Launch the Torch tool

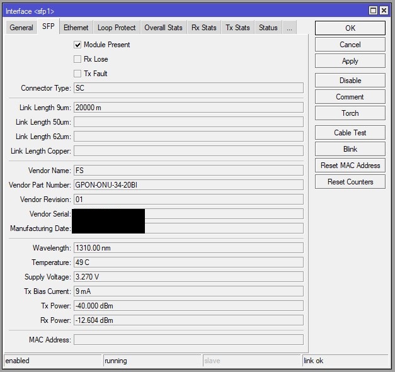click(x=350, y=113)
